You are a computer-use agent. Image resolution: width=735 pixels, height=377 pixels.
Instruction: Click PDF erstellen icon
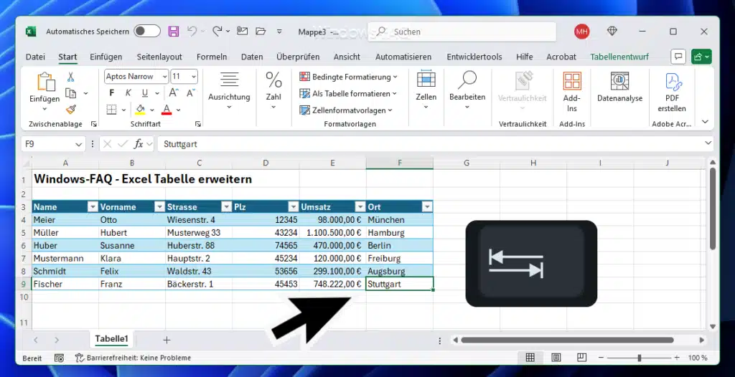673,82
